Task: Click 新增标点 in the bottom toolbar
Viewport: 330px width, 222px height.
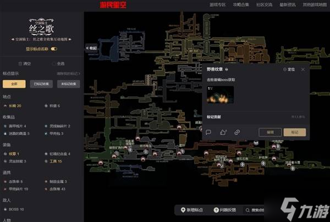Action: coord(192,210)
